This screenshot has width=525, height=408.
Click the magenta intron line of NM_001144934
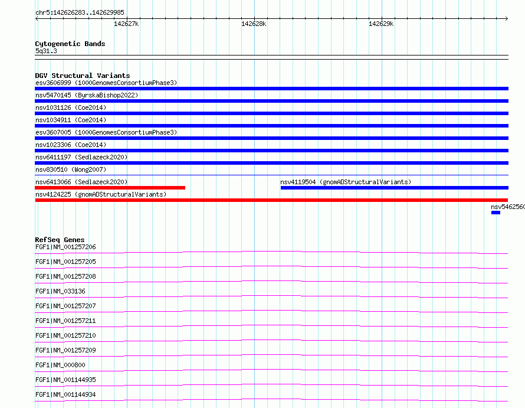click(271, 399)
